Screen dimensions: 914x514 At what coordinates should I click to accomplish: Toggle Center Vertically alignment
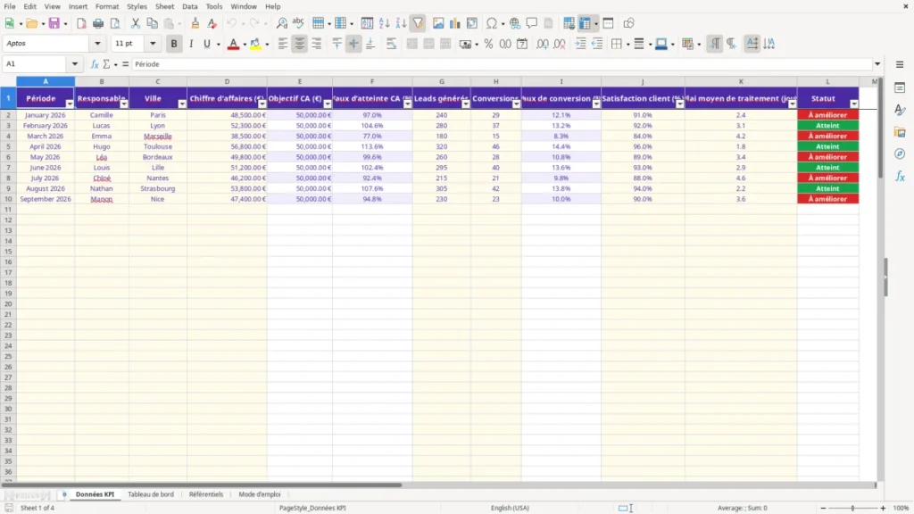[x=353, y=44]
